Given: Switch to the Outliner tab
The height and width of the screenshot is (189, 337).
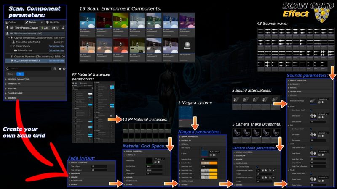Looking at the screenshot, I should pos(12,22).
